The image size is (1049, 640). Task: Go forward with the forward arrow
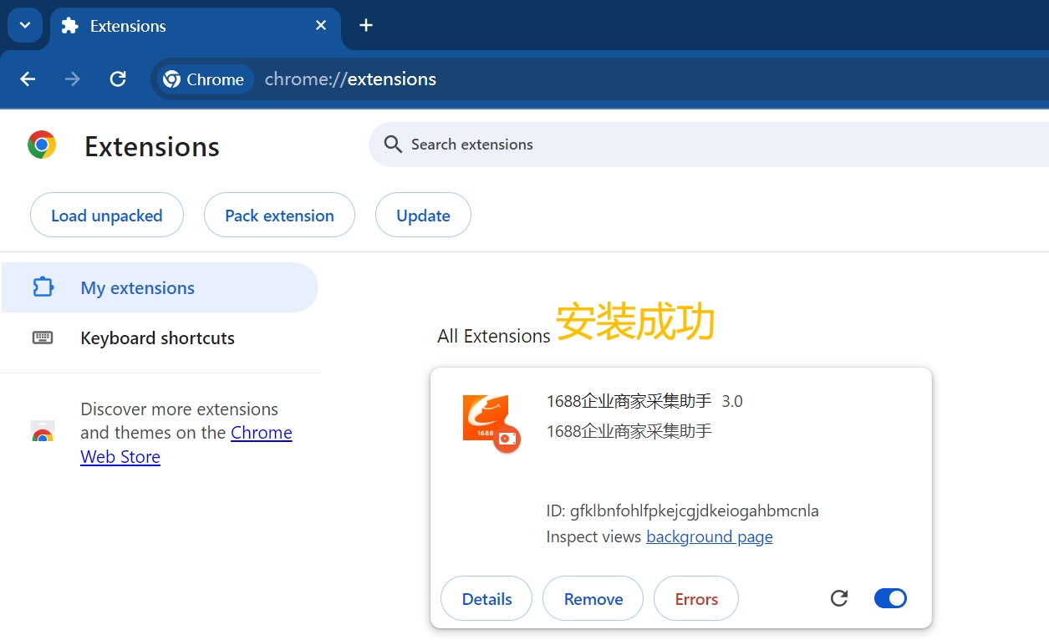coord(73,79)
